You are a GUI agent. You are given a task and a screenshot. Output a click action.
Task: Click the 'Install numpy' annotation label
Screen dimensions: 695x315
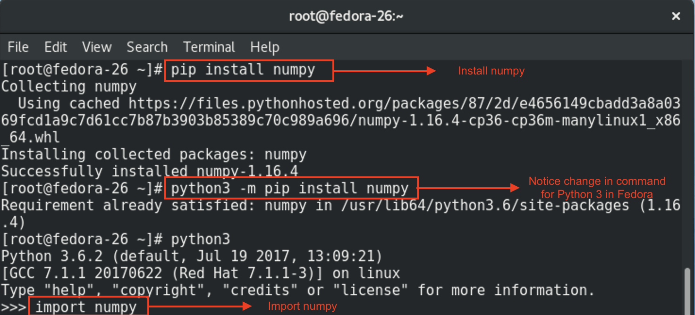[491, 71]
